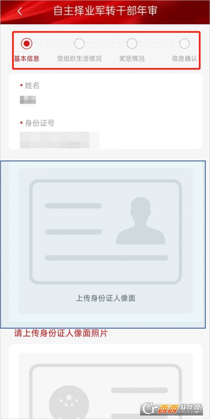Tap the ID front-side card placeholder outline
Screen dimensions: 210x419
coord(106,232)
